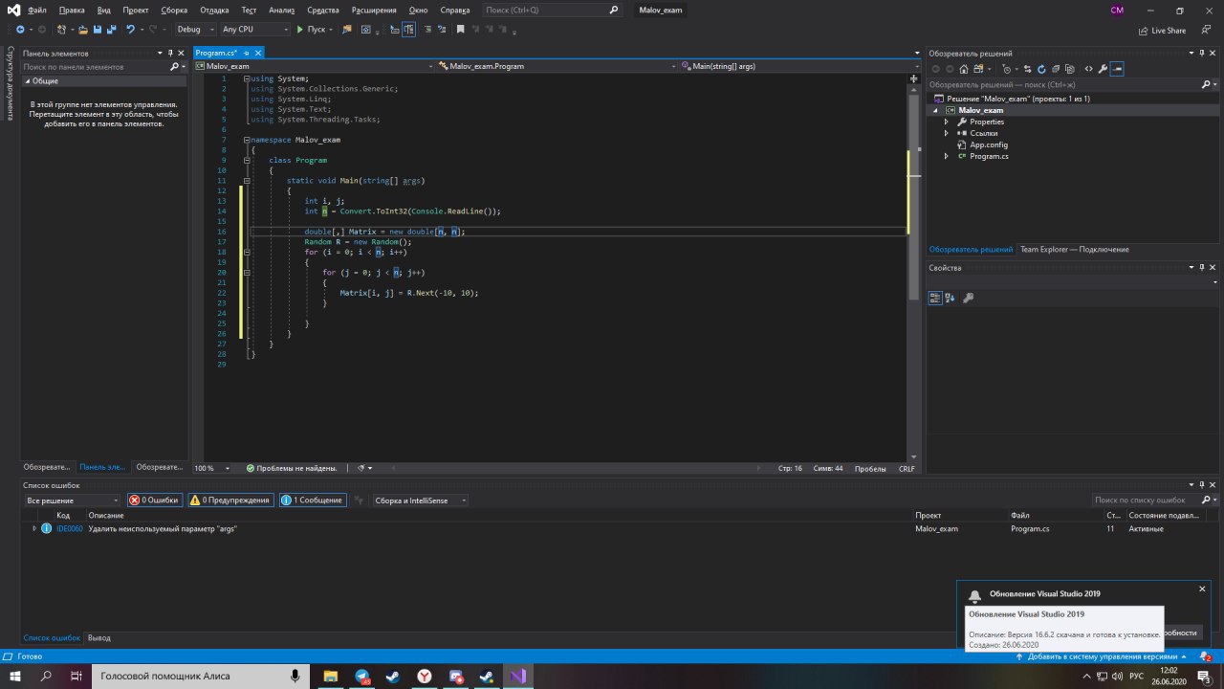Start debugging with the green Пуск arrow
1224x689 pixels.
click(314, 30)
